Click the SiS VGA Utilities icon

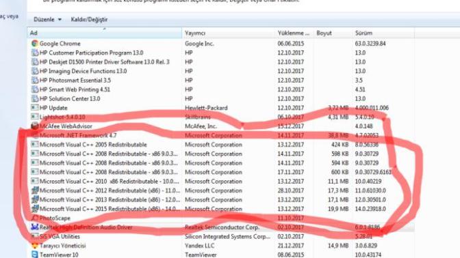click(35, 236)
